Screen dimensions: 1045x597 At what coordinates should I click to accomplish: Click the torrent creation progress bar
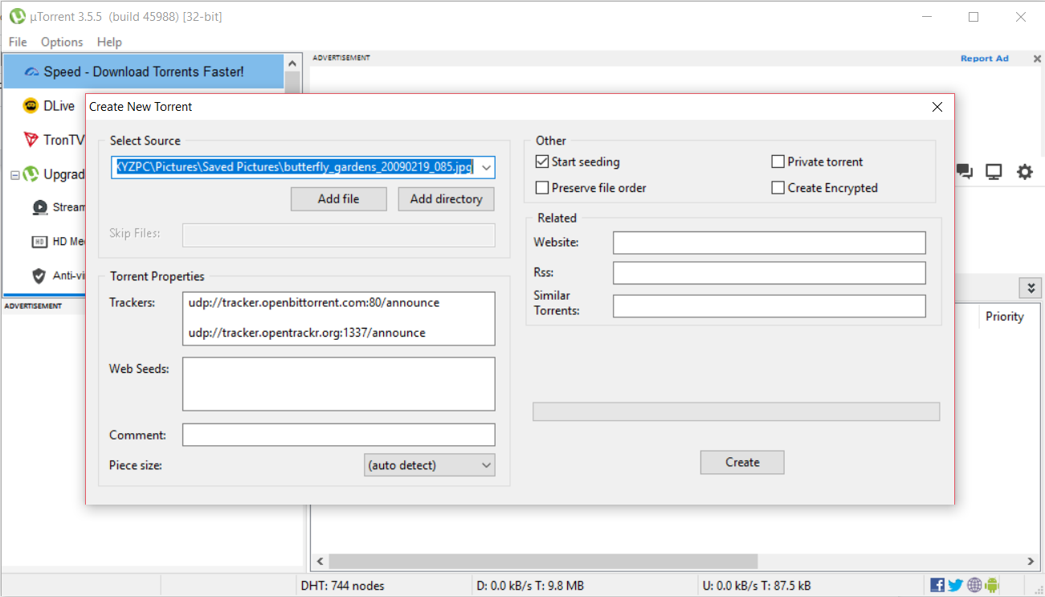coord(737,411)
